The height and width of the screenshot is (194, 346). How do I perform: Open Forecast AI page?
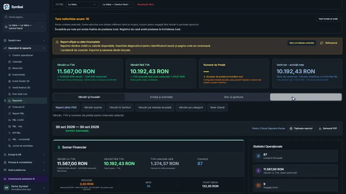tap(26, 107)
